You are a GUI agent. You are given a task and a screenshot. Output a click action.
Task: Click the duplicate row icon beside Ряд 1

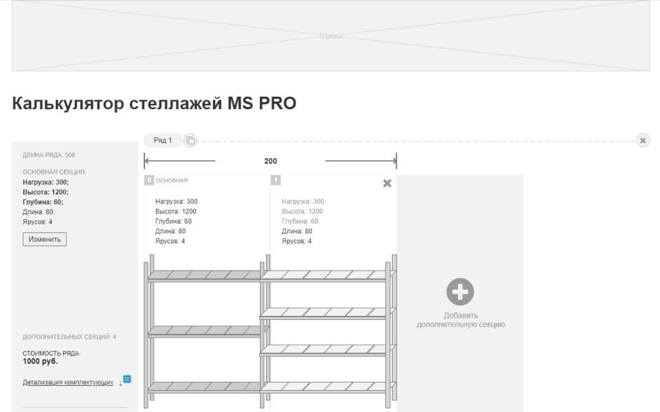pos(190,140)
